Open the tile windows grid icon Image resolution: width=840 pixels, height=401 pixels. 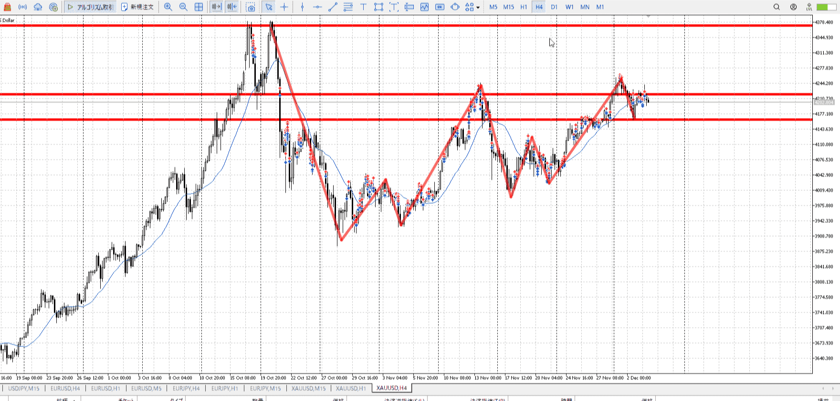(x=199, y=7)
